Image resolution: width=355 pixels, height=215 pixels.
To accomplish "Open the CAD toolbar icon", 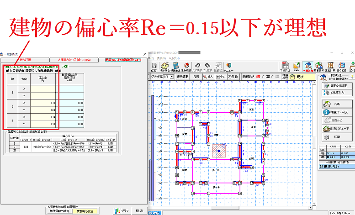I will tap(296, 67).
